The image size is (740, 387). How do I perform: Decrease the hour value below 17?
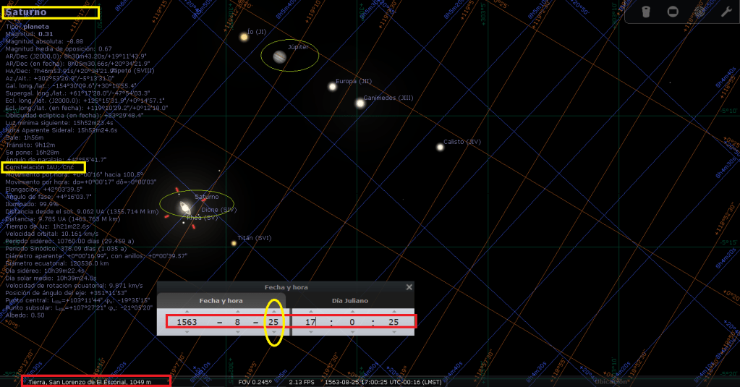tap(311, 332)
